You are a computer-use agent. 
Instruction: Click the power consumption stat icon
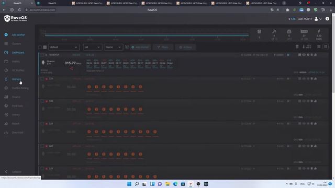(319, 31)
